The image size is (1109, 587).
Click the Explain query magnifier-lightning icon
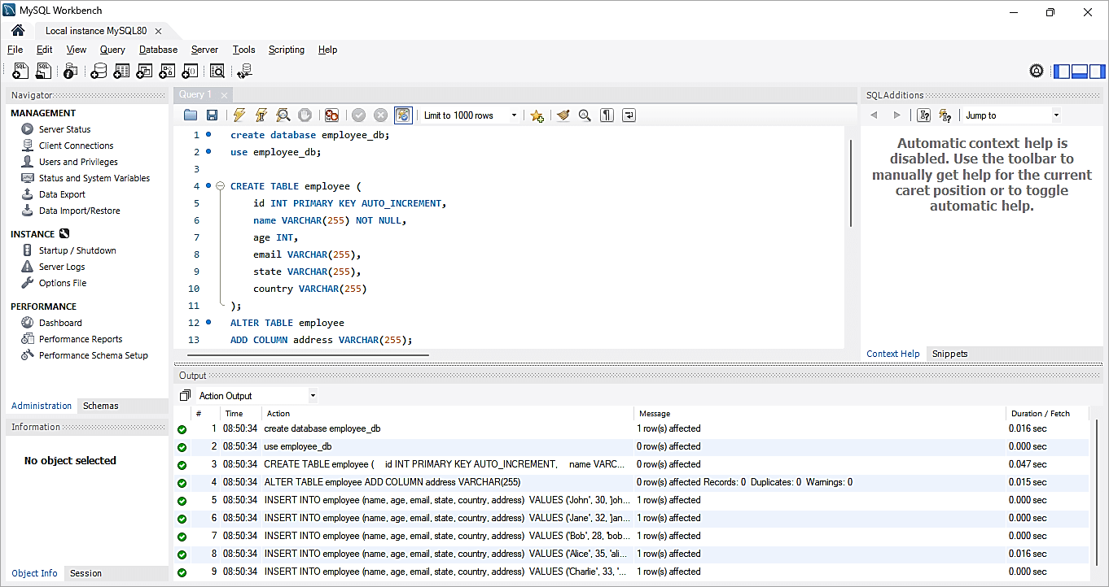(x=283, y=115)
